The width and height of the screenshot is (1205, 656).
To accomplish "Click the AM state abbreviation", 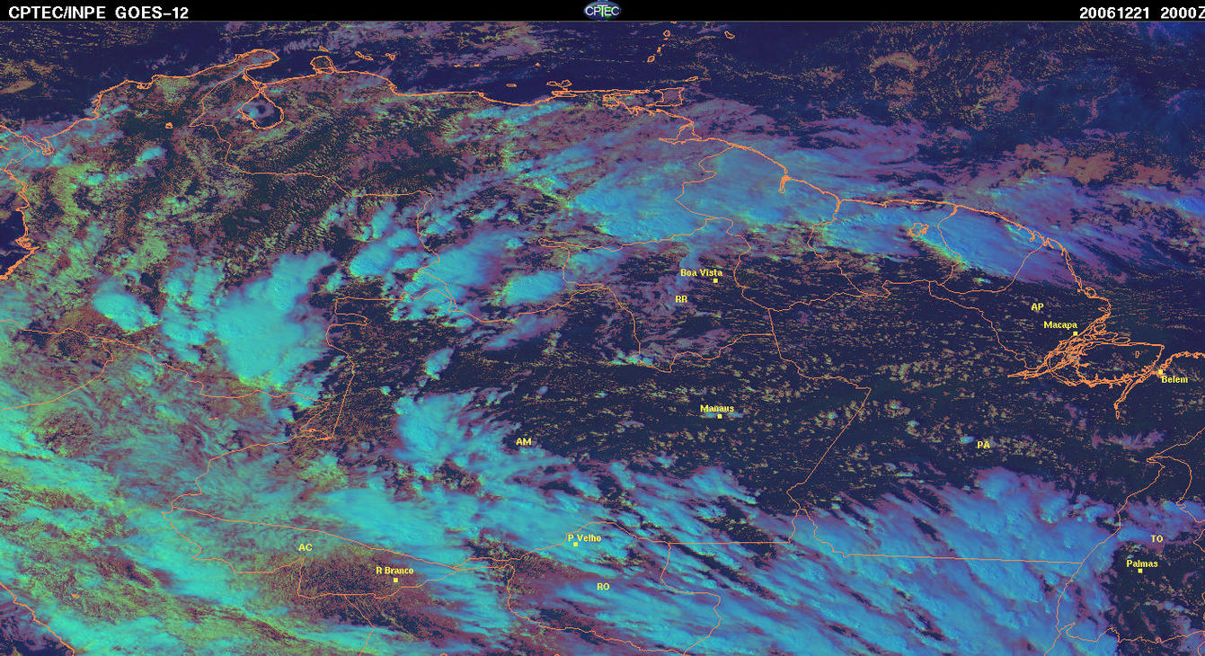I will pos(524,441).
